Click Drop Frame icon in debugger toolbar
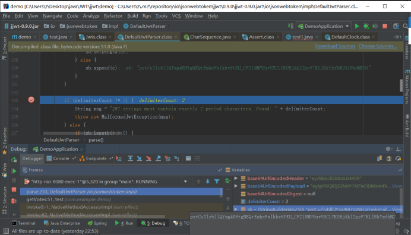The height and width of the screenshot is (235, 411). click(167, 158)
